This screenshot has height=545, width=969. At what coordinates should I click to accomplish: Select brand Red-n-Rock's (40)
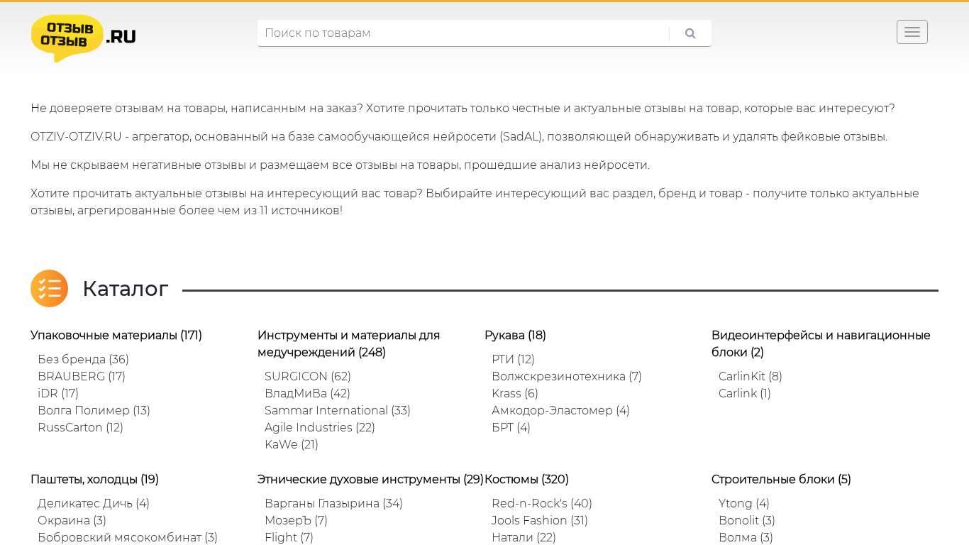542,503
